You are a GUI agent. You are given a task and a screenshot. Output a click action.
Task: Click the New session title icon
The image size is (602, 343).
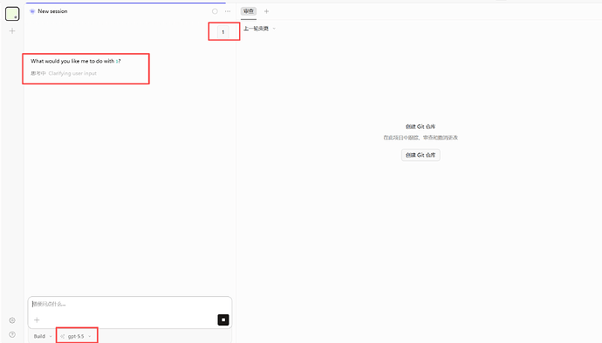click(x=32, y=11)
